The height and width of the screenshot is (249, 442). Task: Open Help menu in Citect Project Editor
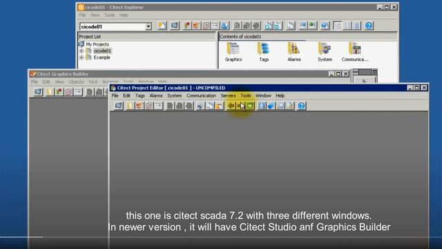[280, 95]
